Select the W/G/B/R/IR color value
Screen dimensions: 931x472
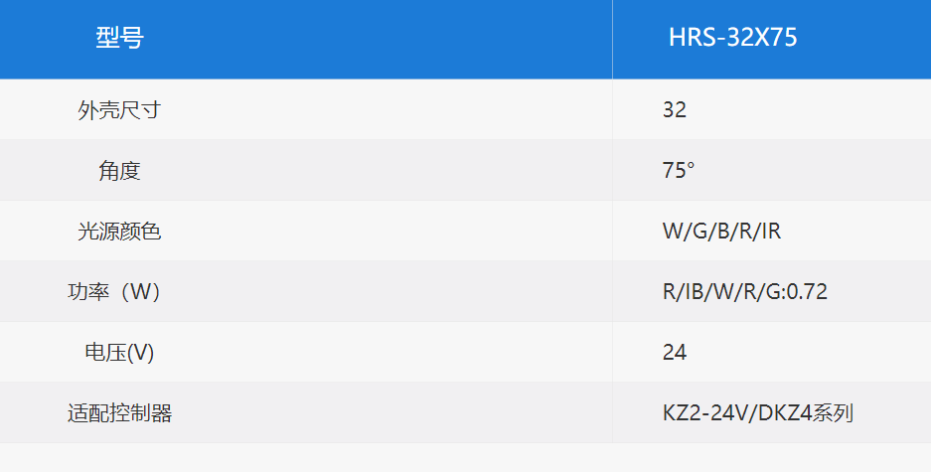tap(721, 231)
